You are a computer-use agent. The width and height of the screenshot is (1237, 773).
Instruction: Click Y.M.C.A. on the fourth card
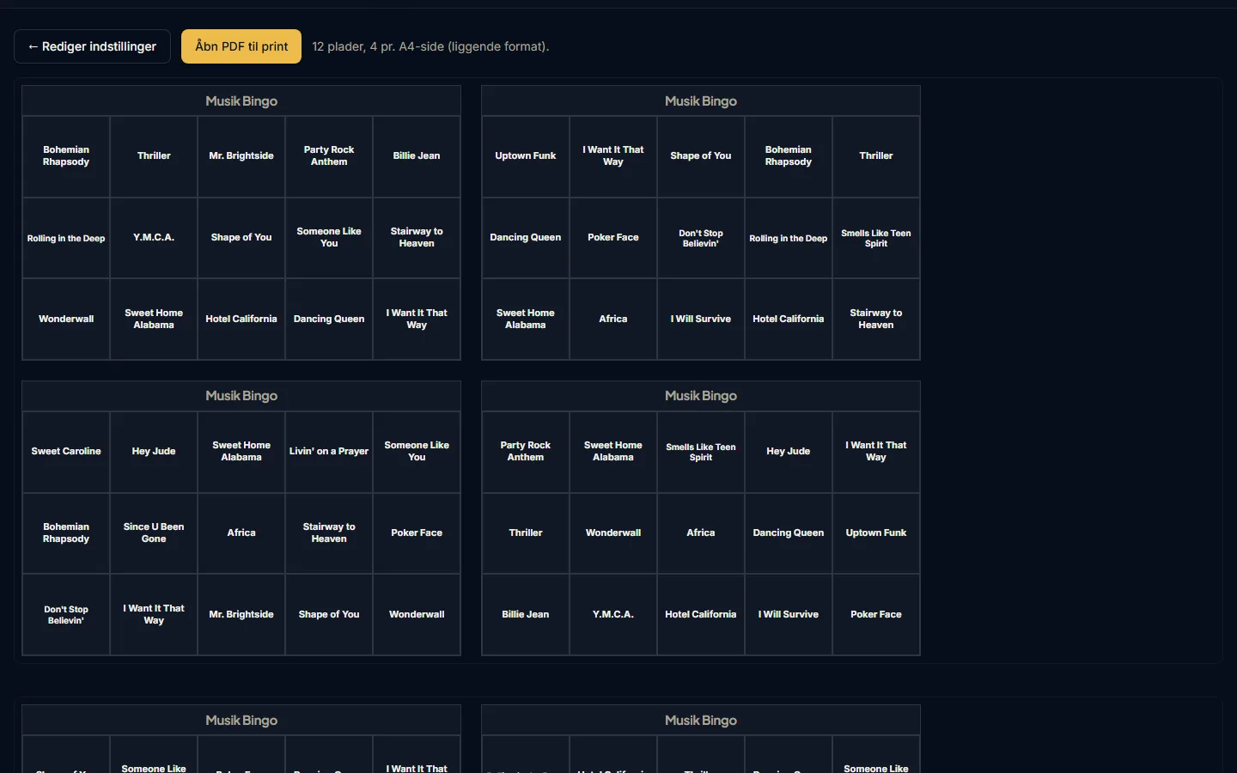(613, 615)
